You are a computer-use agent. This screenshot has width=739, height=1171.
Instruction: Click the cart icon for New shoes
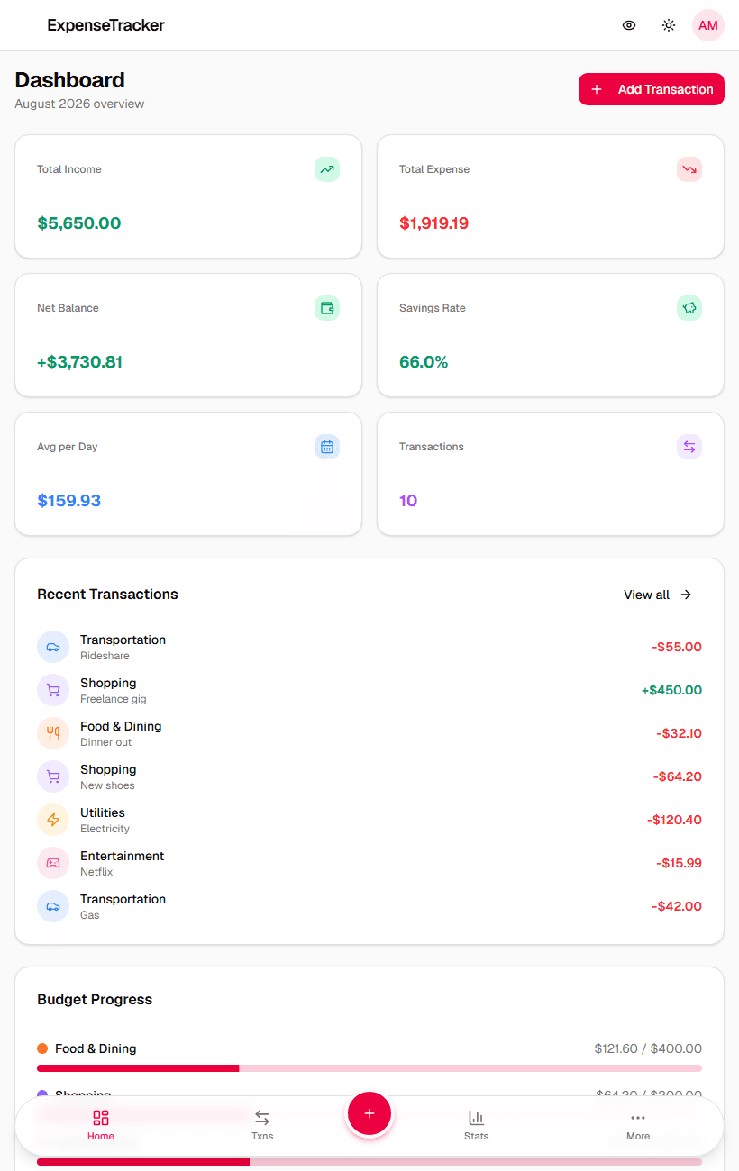tap(53, 776)
